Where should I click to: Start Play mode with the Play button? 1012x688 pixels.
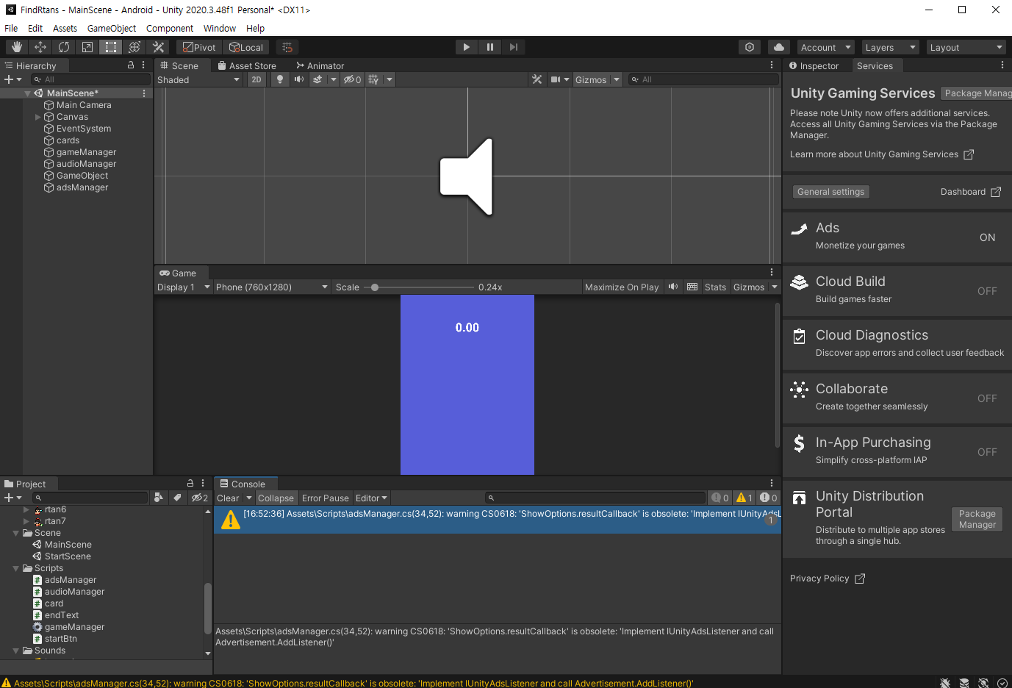tap(466, 47)
